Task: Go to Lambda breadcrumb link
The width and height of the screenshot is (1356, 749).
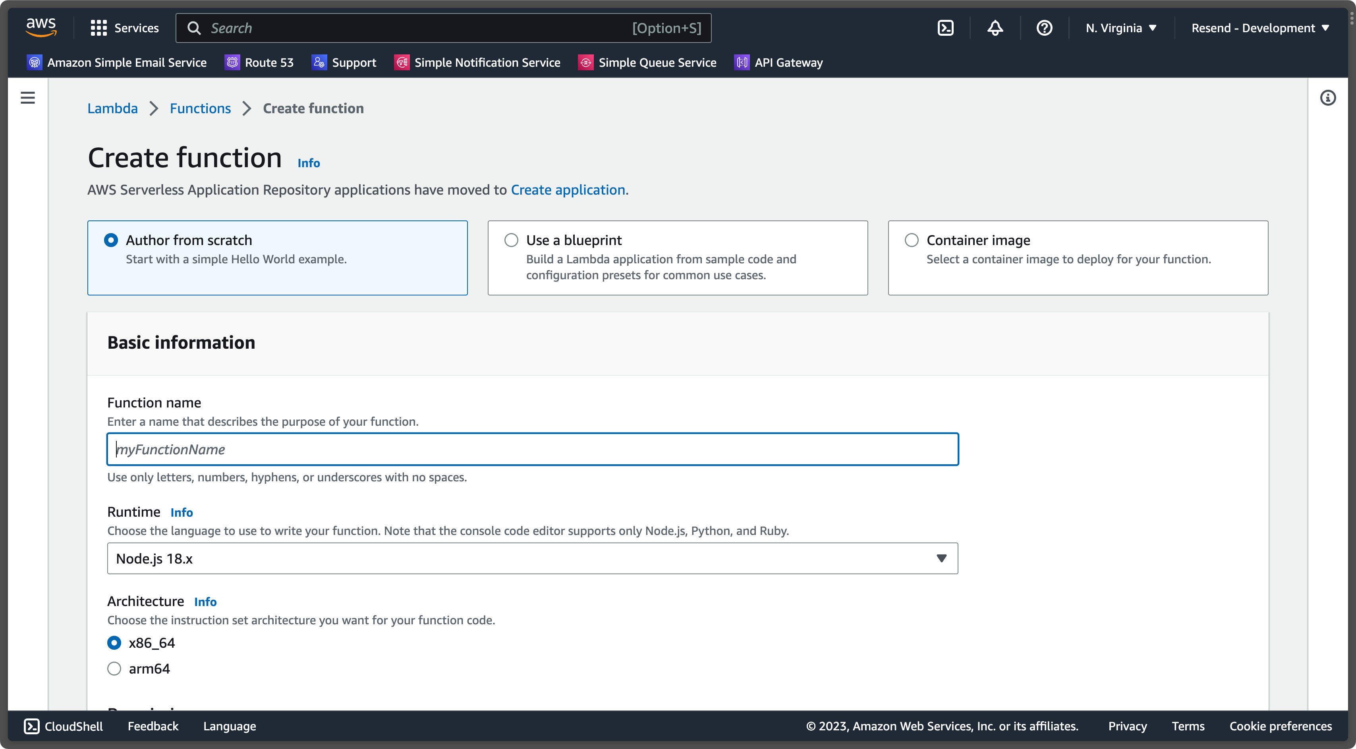Action: (113, 108)
